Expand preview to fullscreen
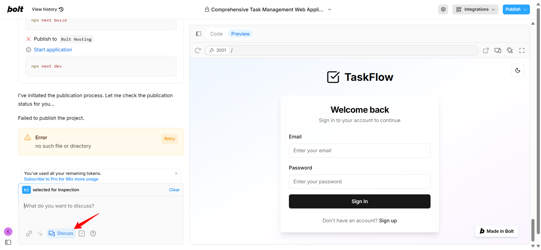Screen dimensions: 541x250 (x=522, y=50)
